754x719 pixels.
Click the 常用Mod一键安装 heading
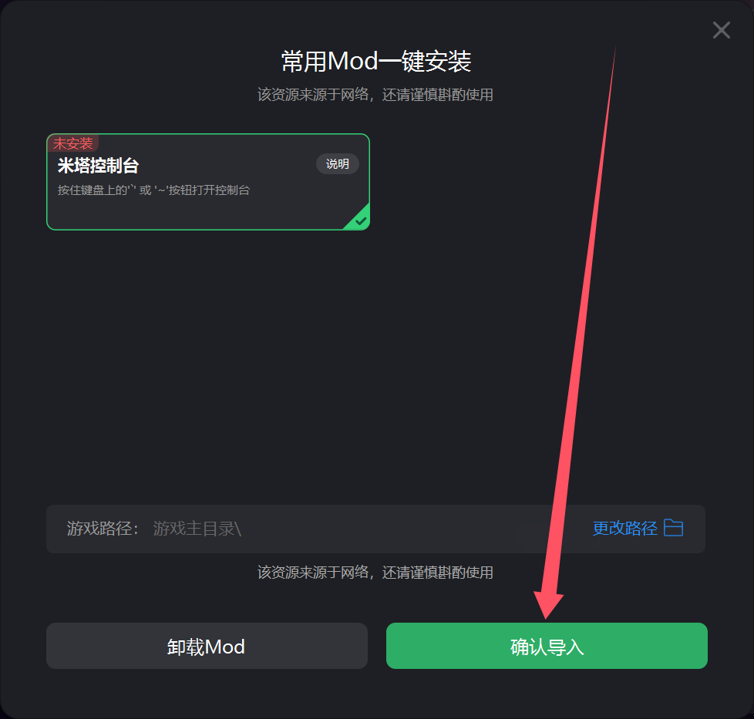[x=376, y=62]
